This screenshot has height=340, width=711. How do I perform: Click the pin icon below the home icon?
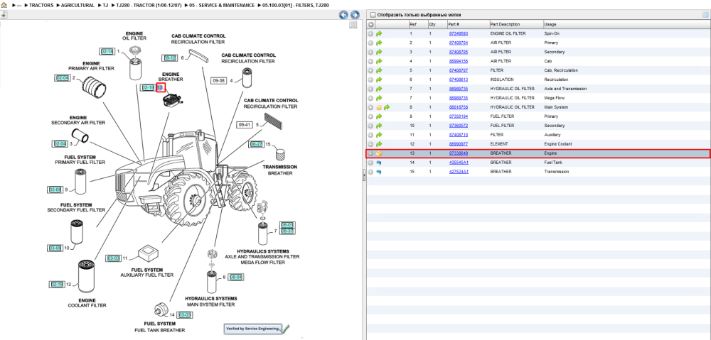coord(4,14)
